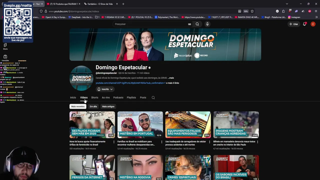The height and width of the screenshot is (180, 320).
Task: Click the 90% zoom level indicator
Action: pos(246,11)
